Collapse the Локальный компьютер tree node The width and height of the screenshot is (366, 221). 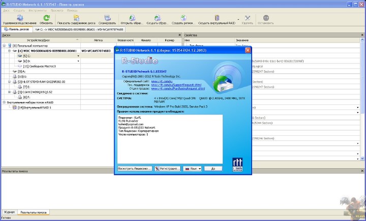(4, 46)
